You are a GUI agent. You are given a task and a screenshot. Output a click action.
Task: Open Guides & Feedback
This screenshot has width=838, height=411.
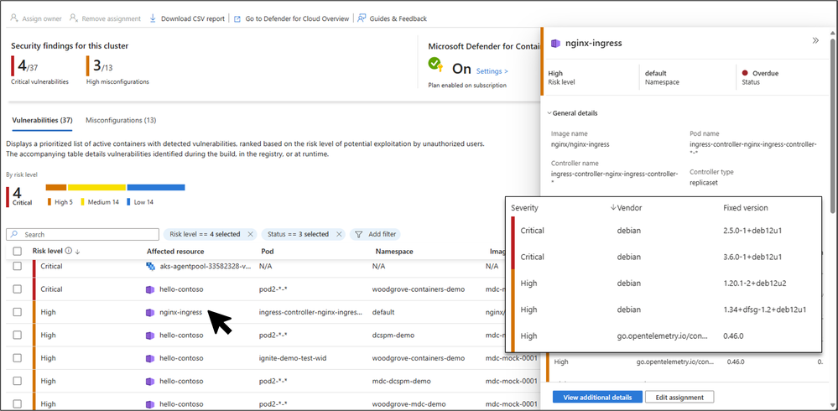(393, 18)
